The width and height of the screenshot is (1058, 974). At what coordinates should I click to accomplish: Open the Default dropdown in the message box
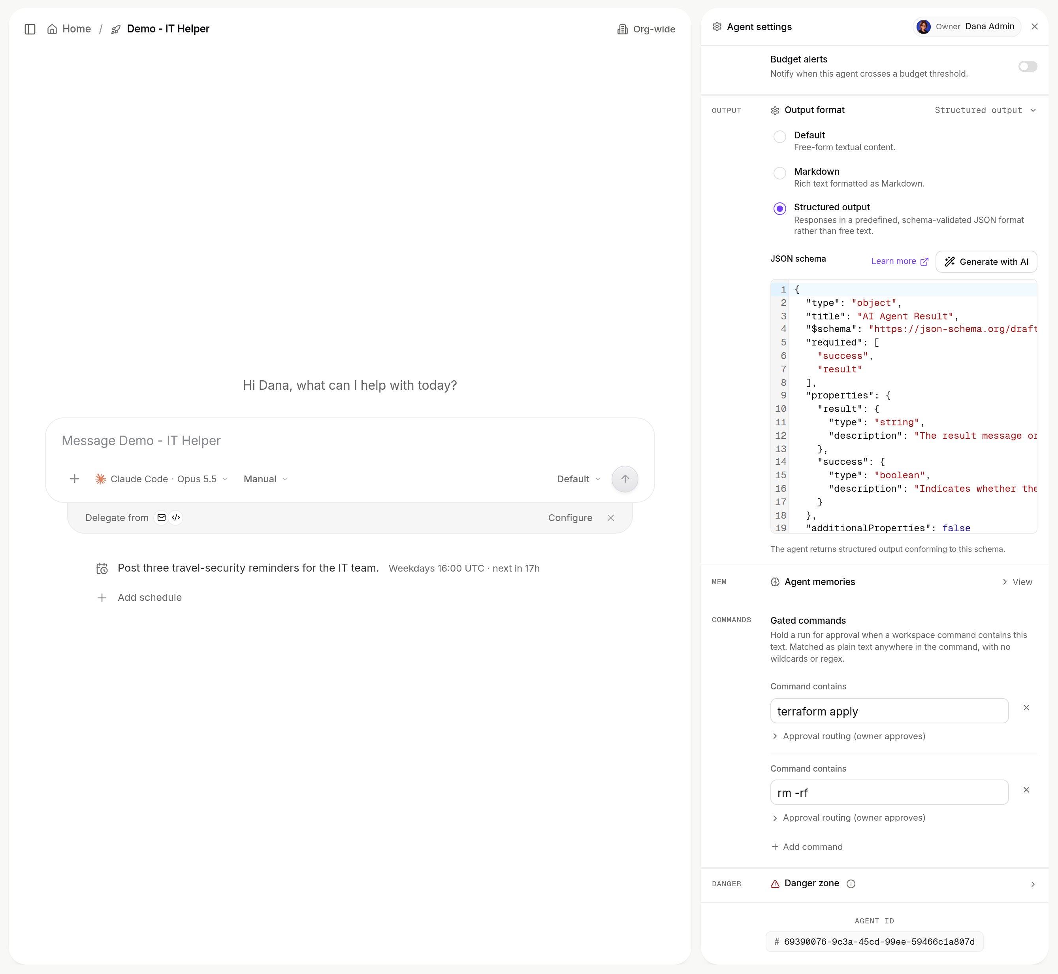[578, 479]
